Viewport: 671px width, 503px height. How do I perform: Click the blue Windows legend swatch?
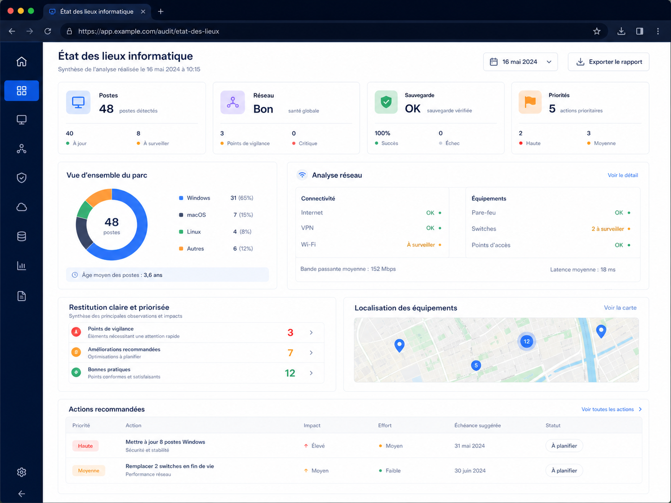click(181, 198)
